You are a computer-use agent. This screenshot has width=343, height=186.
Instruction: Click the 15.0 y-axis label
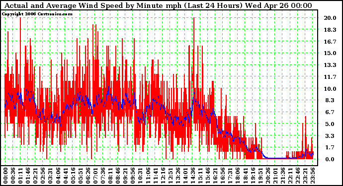coord(330,53)
